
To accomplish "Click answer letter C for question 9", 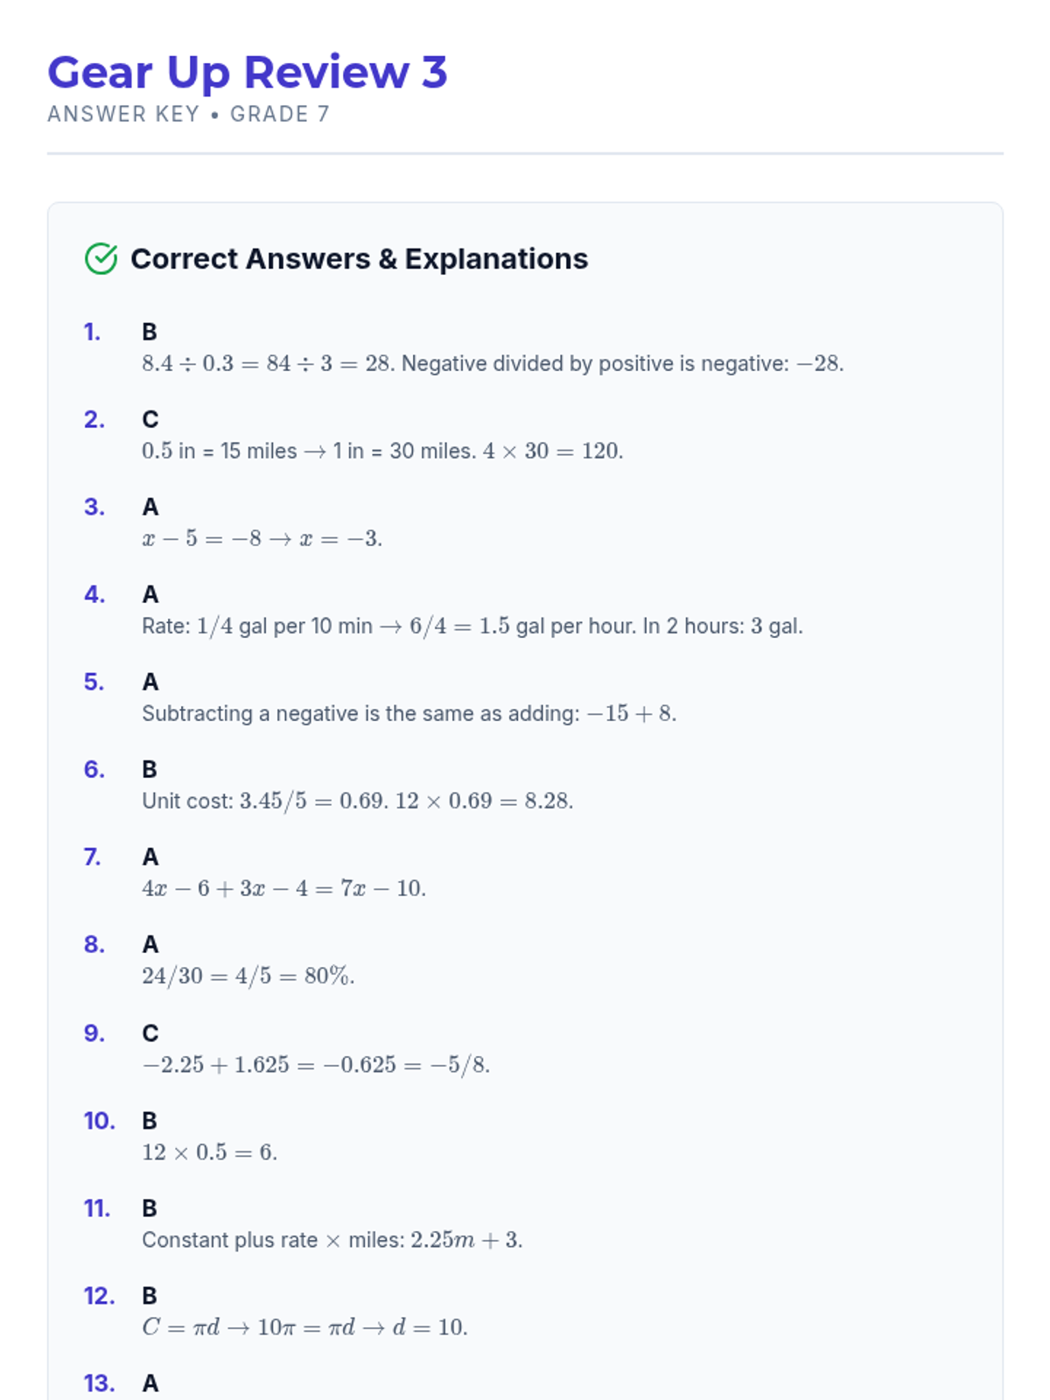I will point(150,1033).
